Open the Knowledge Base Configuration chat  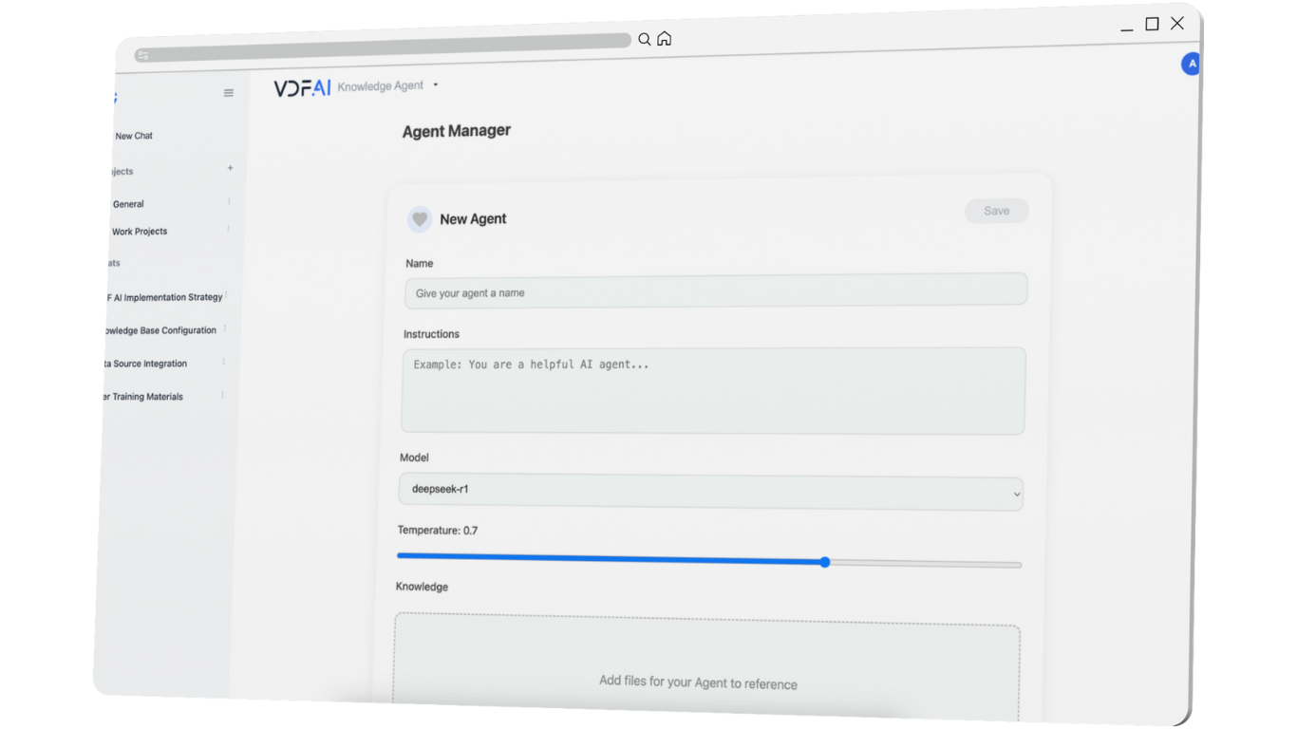tap(160, 330)
